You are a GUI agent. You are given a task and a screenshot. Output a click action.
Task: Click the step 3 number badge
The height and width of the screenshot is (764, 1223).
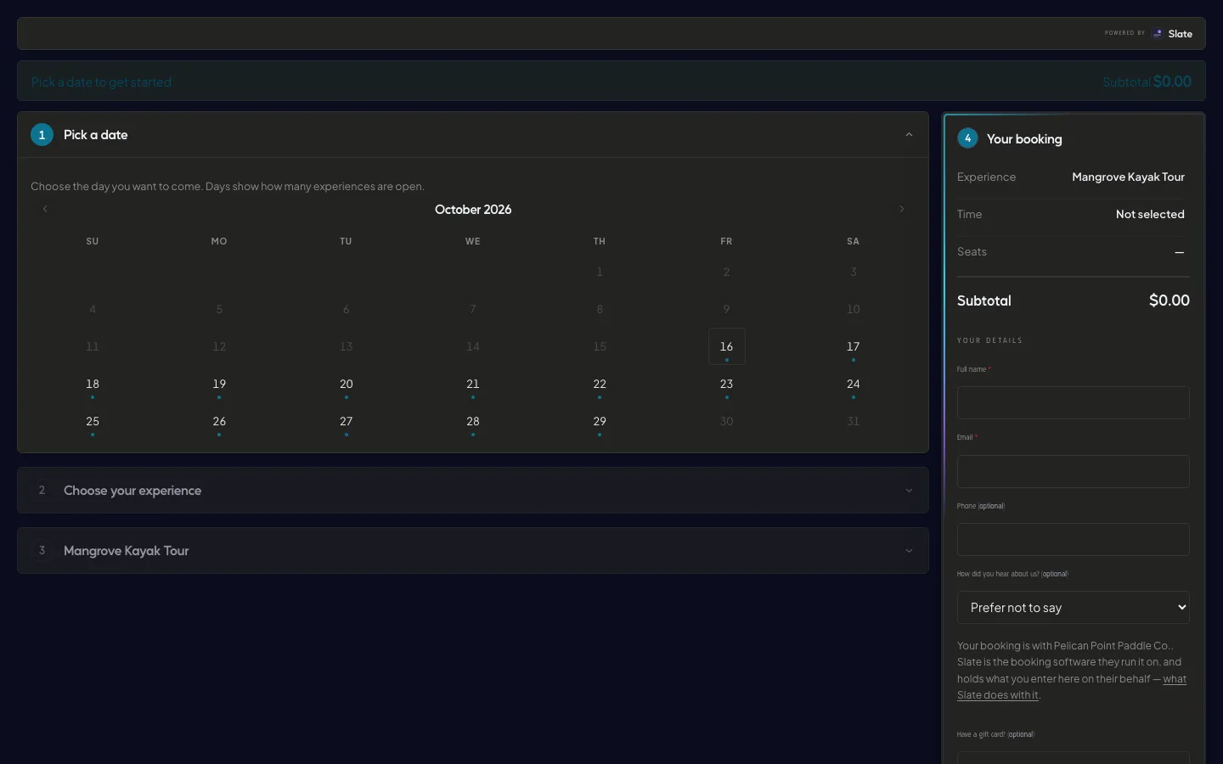(42, 551)
